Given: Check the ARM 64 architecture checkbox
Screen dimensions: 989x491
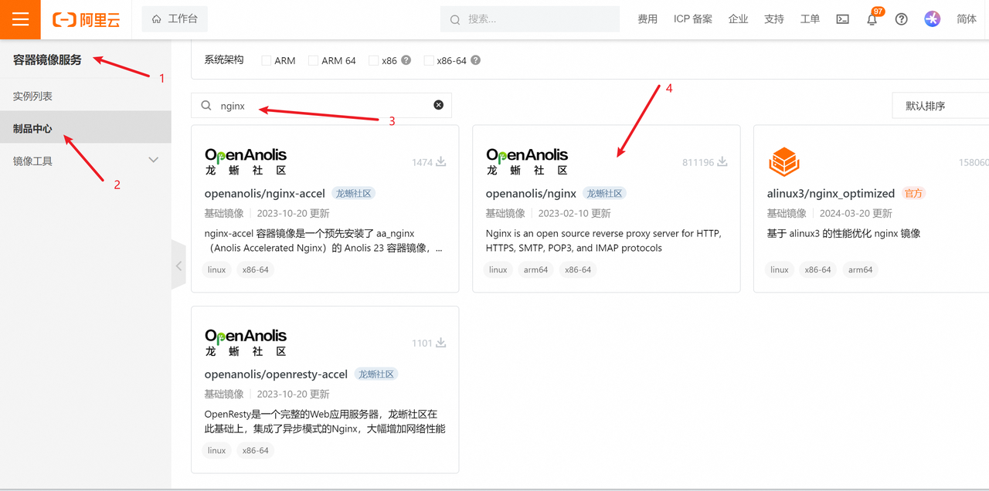Looking at the screenshot, I should point(313,60).
